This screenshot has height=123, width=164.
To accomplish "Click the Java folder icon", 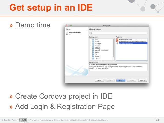I will 93,40.
